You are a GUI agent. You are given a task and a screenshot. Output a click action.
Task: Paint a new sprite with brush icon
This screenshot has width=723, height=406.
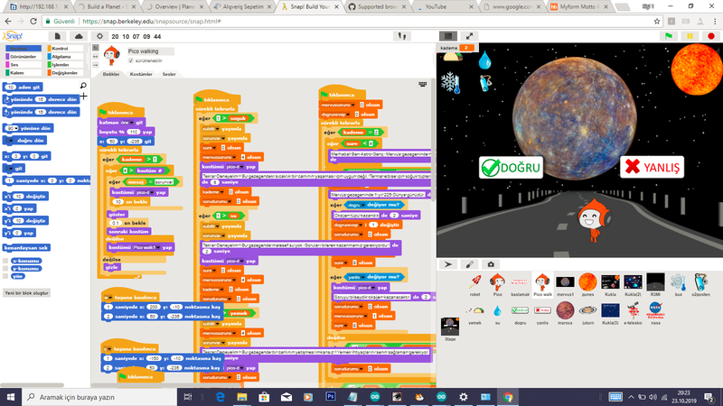click(x=468, y=263)
